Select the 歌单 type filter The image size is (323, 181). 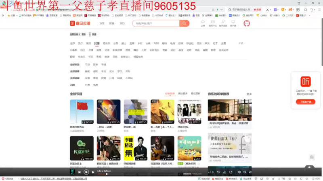coord(95,65)
